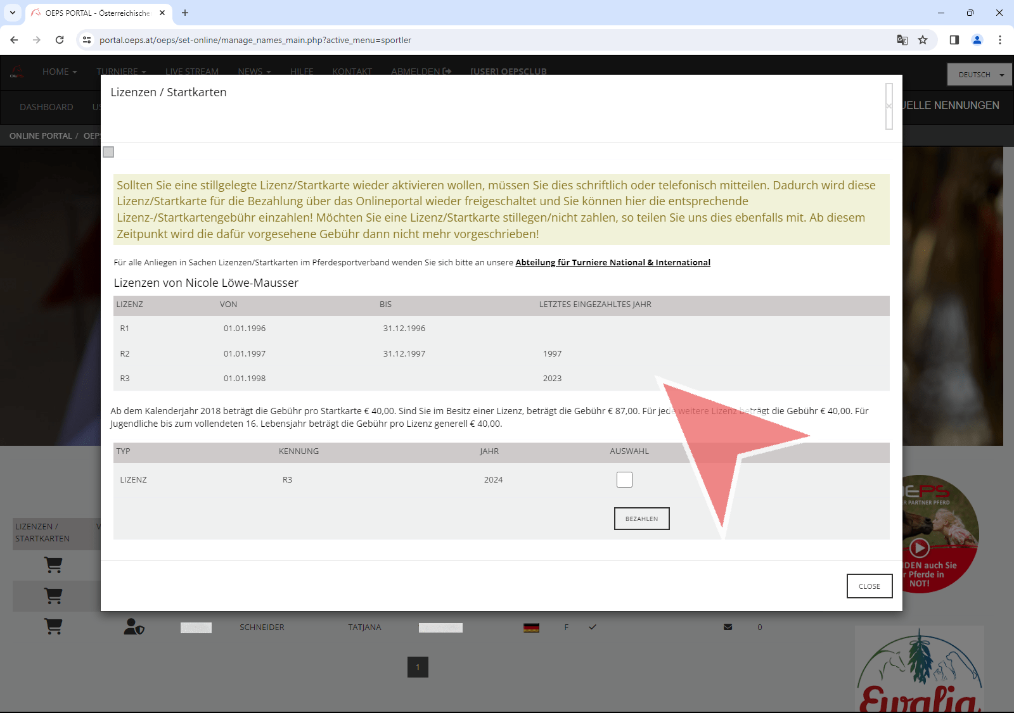Tick the selection checkbox for license R3
1014x713 pixels.
click(x=624, y=480)
